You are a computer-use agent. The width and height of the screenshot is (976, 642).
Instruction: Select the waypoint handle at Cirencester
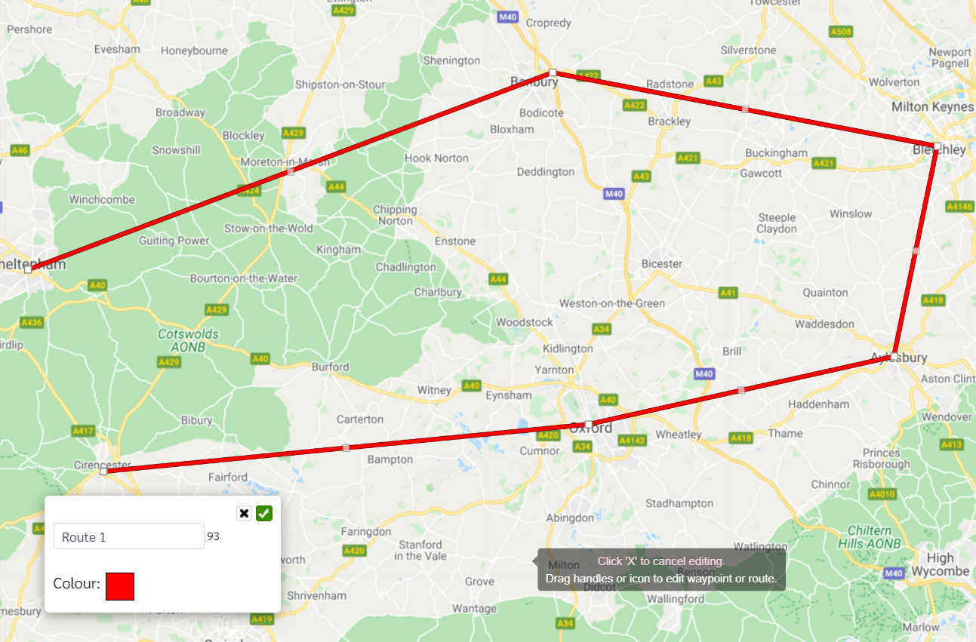[103, 472]
